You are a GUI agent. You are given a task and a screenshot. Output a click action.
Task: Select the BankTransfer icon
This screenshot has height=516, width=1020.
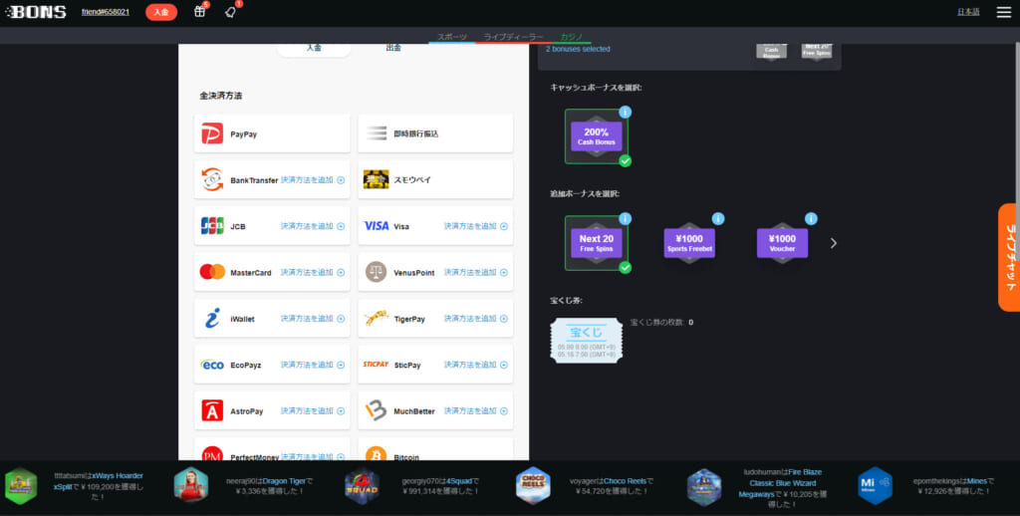coord(212,179)
